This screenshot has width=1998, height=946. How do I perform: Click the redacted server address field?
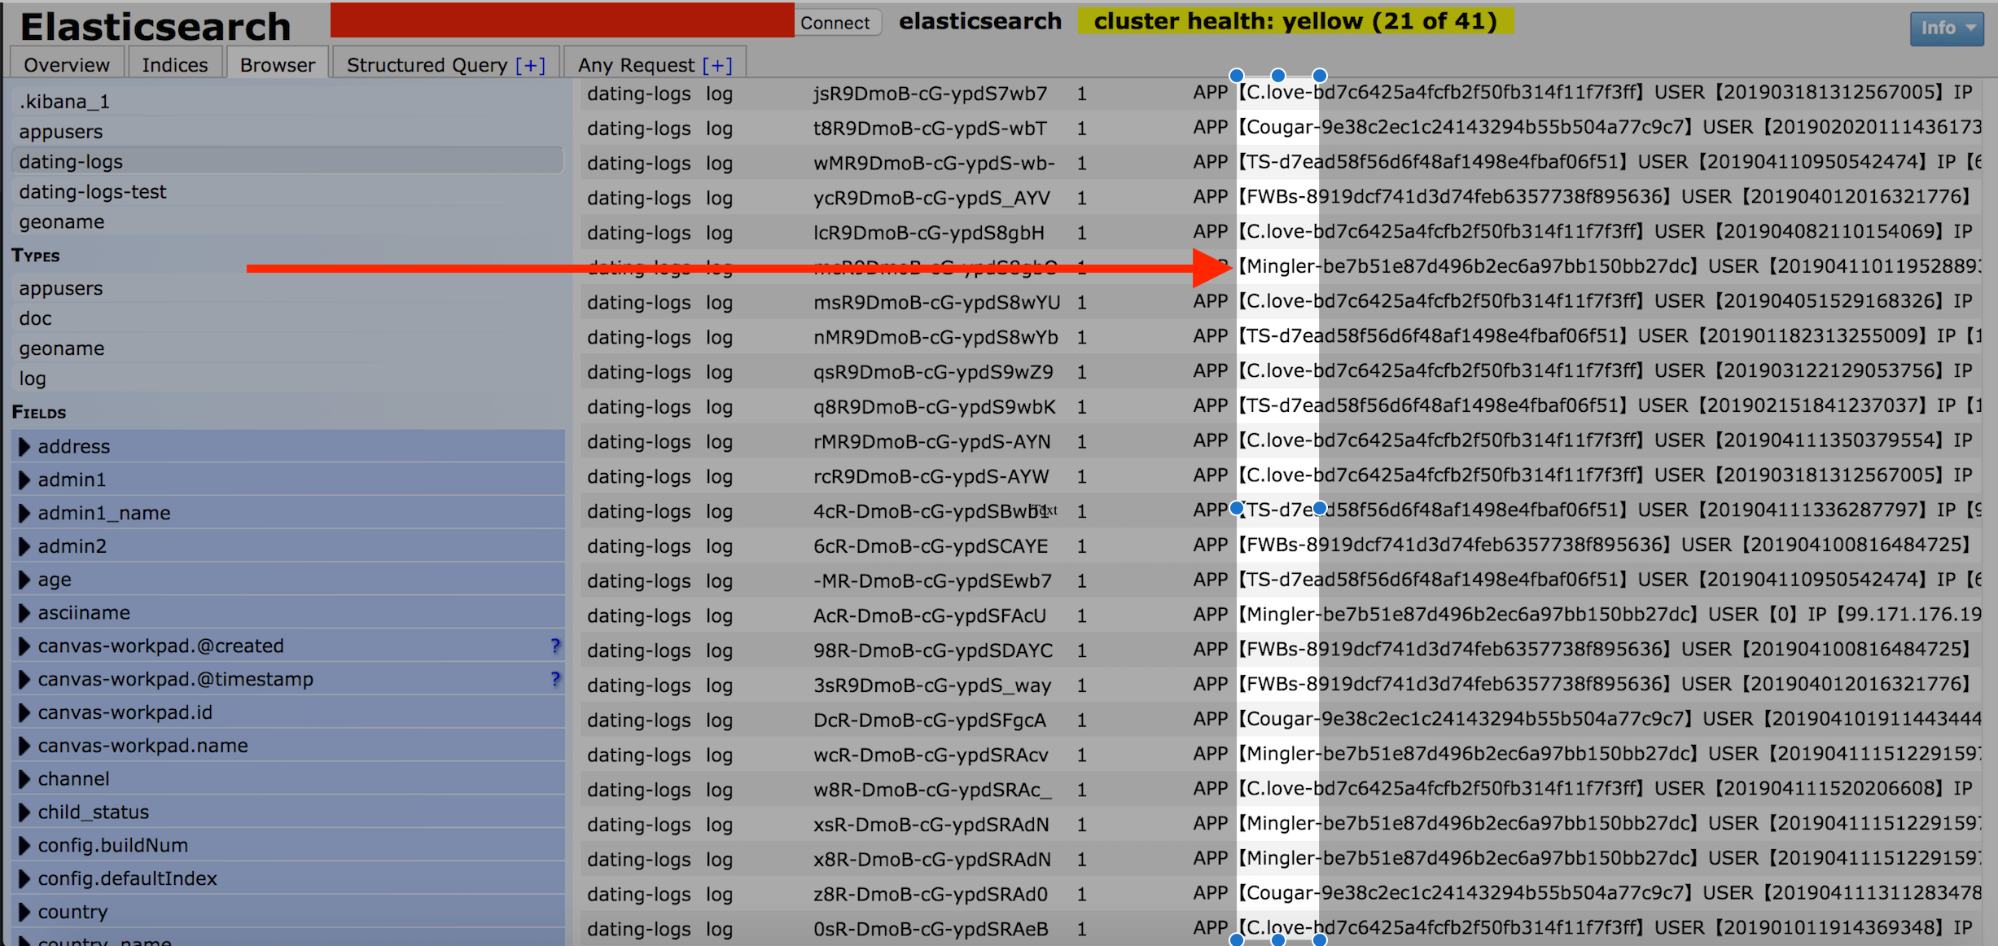tap(562, 20)
